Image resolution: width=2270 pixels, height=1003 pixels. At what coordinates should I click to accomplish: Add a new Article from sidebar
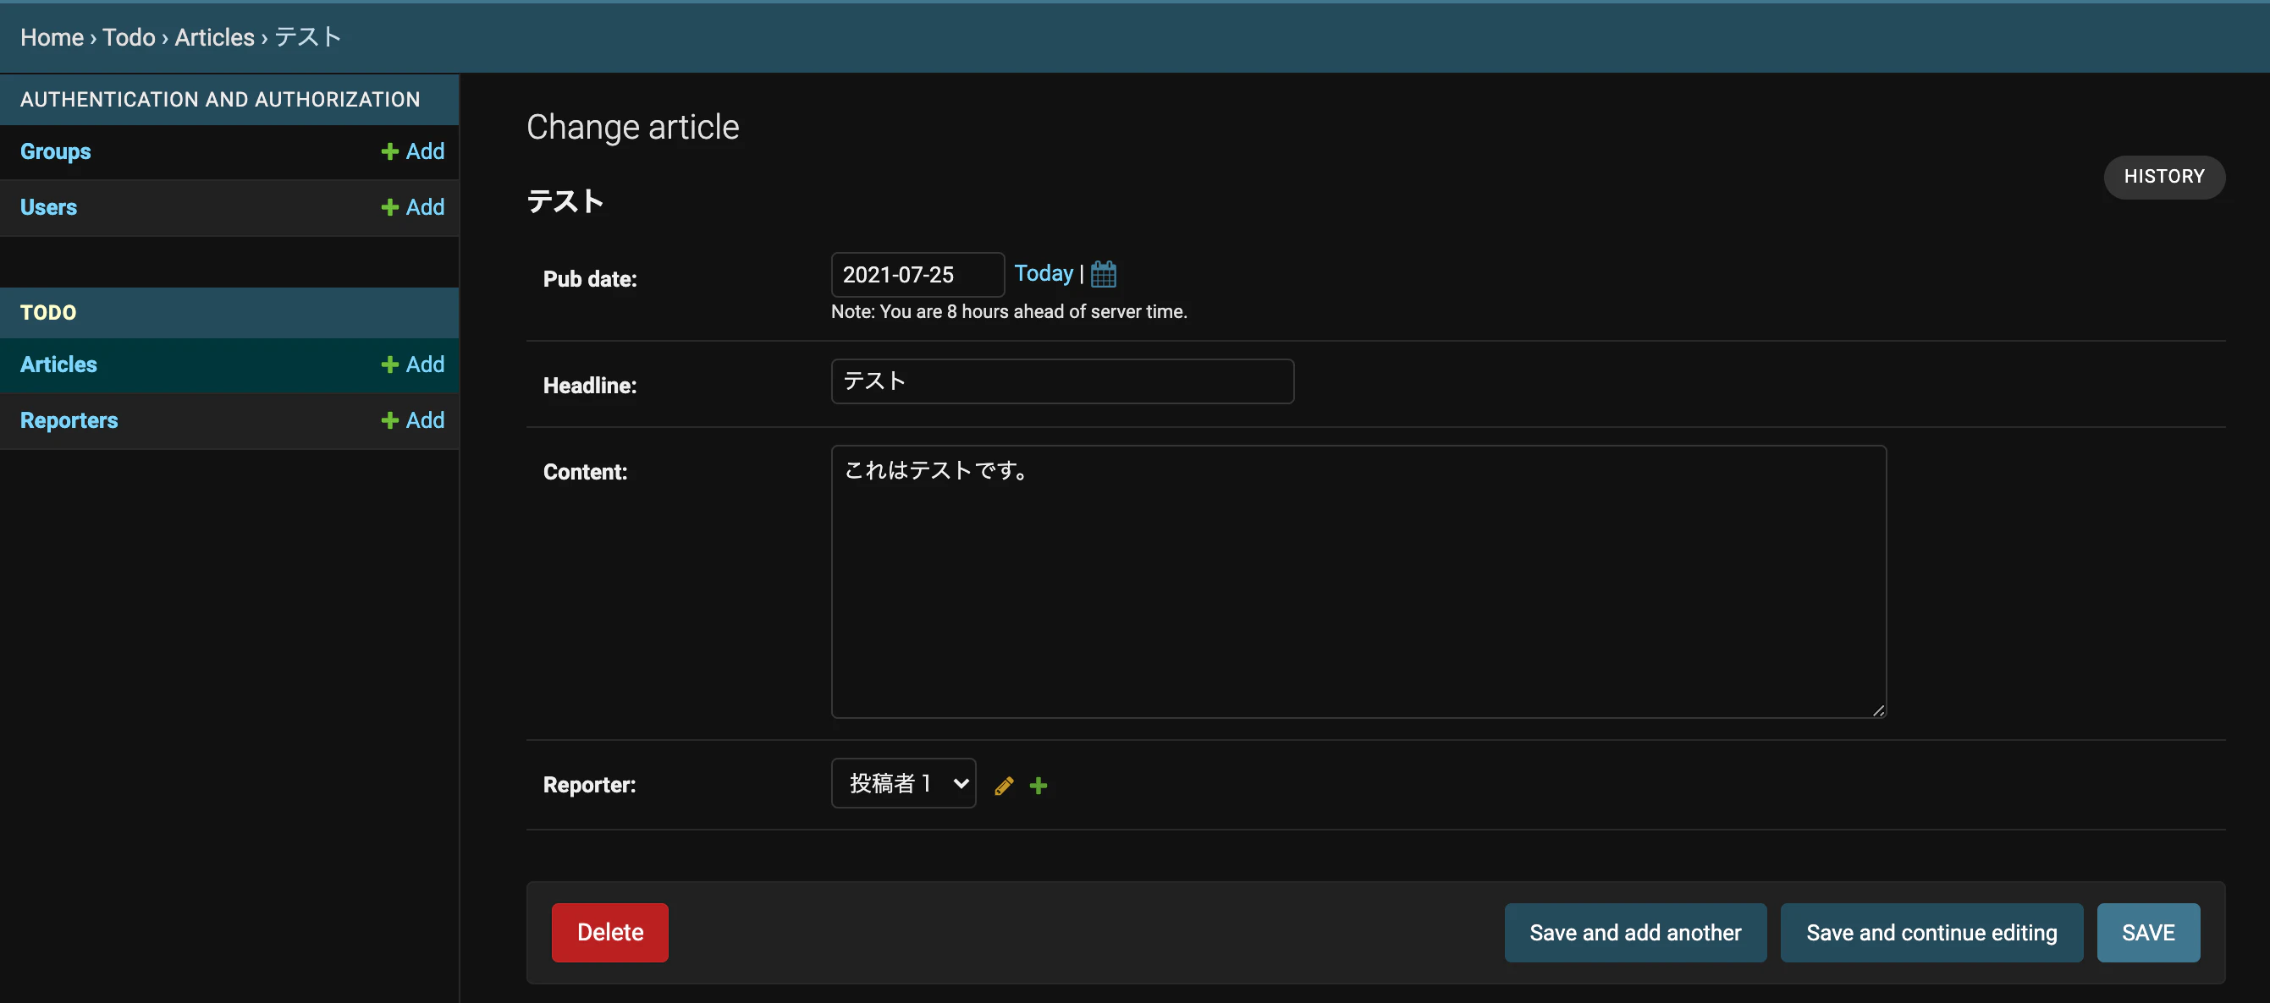(x=412, y=364)
